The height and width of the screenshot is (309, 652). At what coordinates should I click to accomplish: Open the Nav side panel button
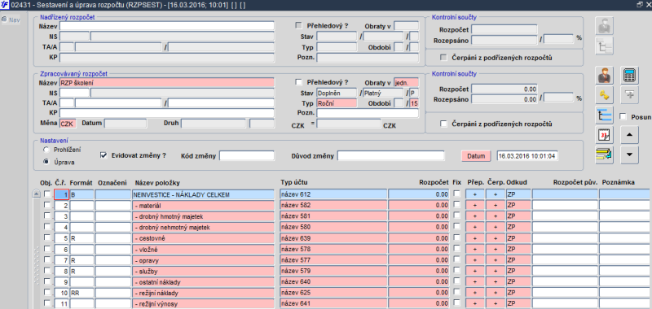click(x=11, y=20)
